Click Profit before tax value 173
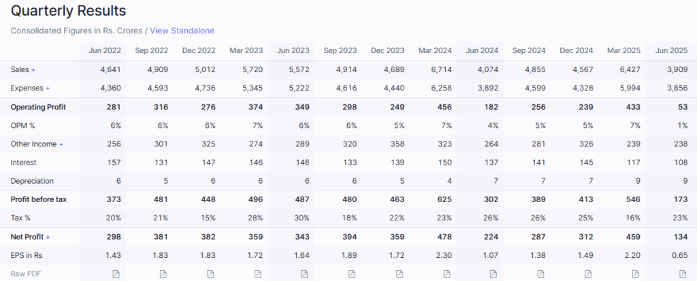 click(x=681, y=199)
